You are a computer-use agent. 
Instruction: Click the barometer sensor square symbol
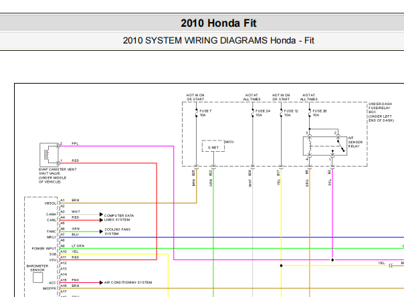(x=38, y=278)
